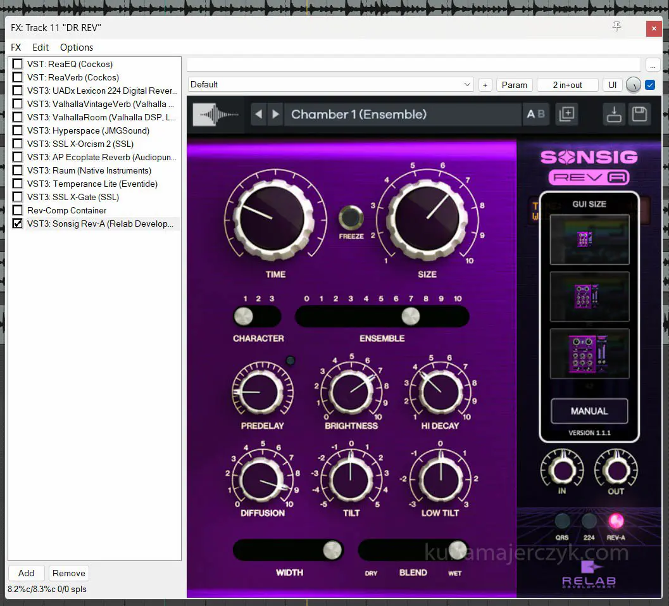
Task: Toggle the plugin bypass checkbox near UI button
Action: [x=650, y=85]
